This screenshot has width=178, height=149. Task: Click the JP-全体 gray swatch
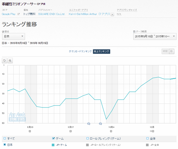[147, 145]
